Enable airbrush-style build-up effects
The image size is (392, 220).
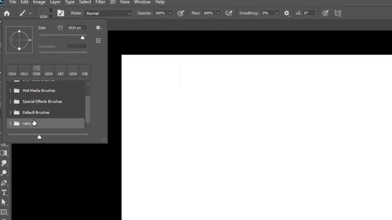click(228, 13)
